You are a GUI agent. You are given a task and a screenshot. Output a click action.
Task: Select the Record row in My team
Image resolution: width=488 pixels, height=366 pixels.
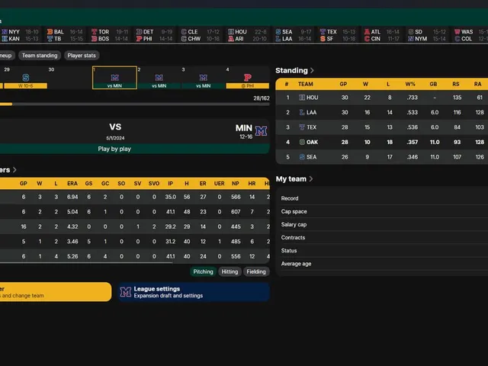click(384, 198)
